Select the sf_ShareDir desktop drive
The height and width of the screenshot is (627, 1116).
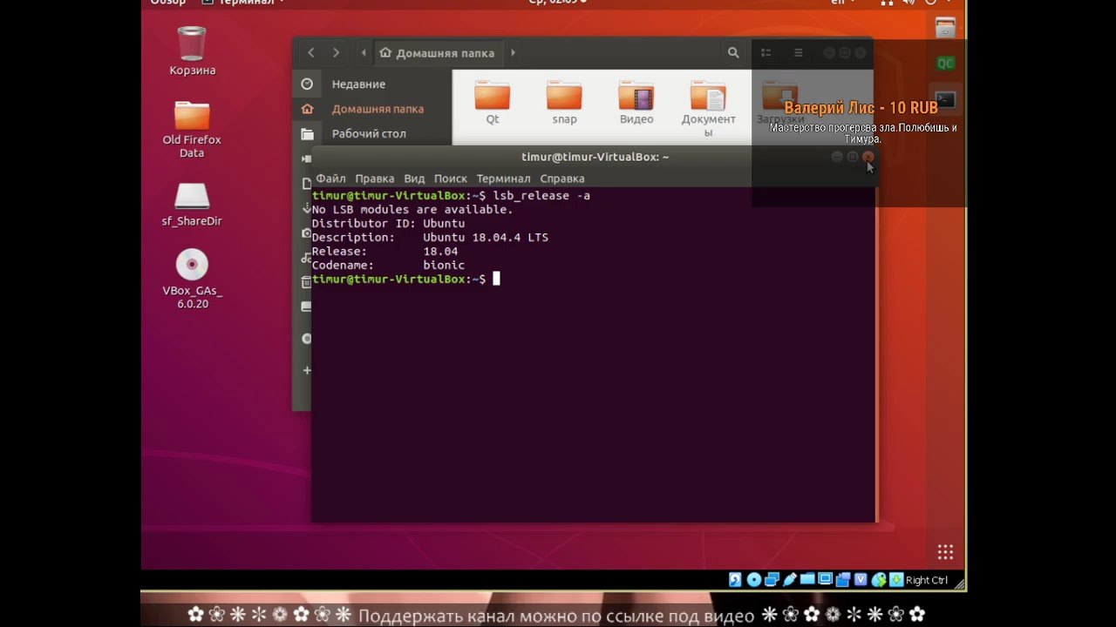point(192,204)
